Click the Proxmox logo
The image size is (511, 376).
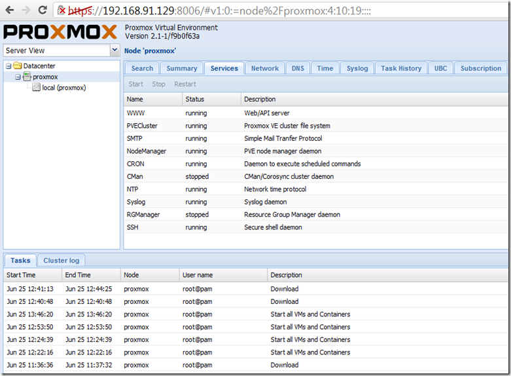pyautogui.click(x=60, y=32)
